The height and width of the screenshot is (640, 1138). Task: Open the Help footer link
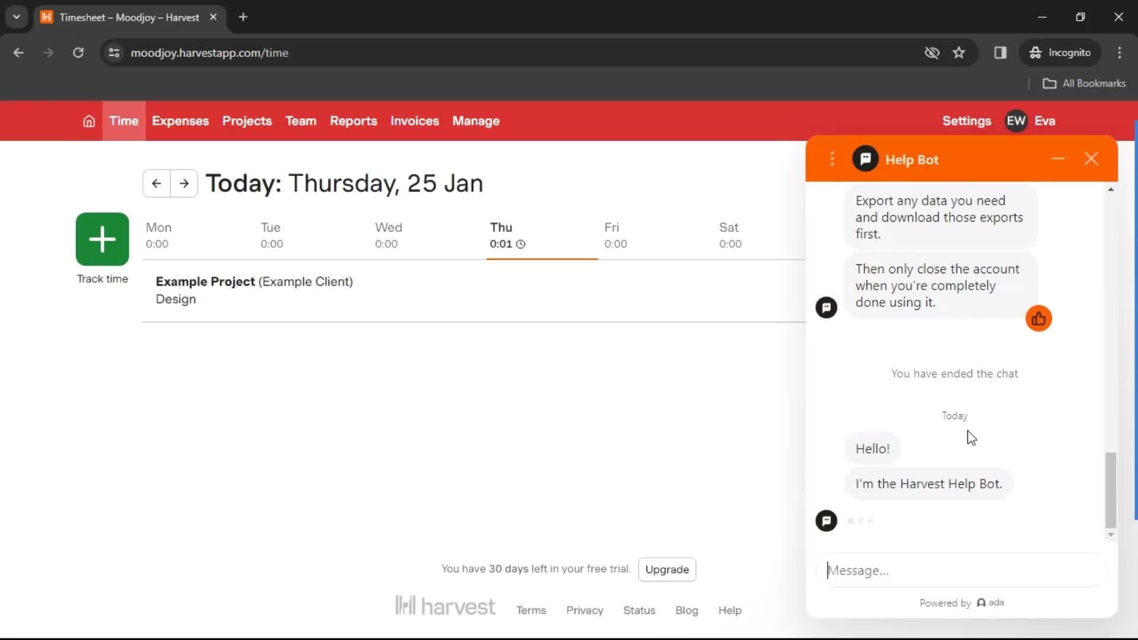(730, 610)
